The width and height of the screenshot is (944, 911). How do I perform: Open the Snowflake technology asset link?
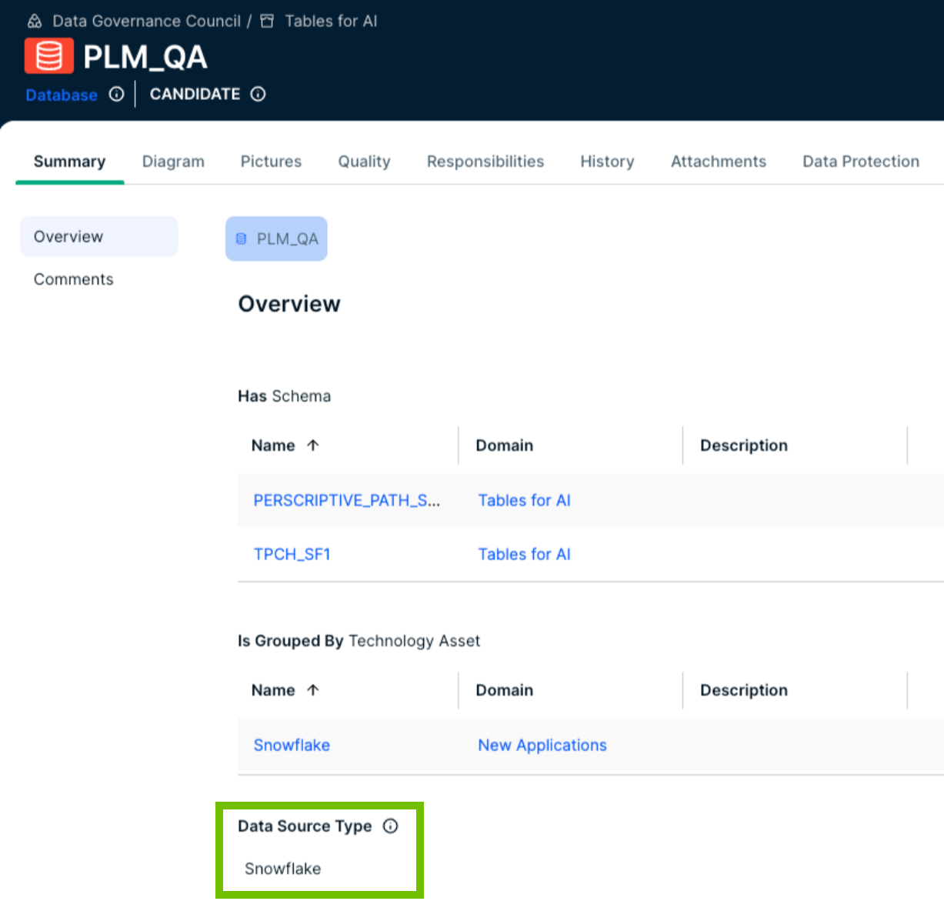tap(292, 745)
